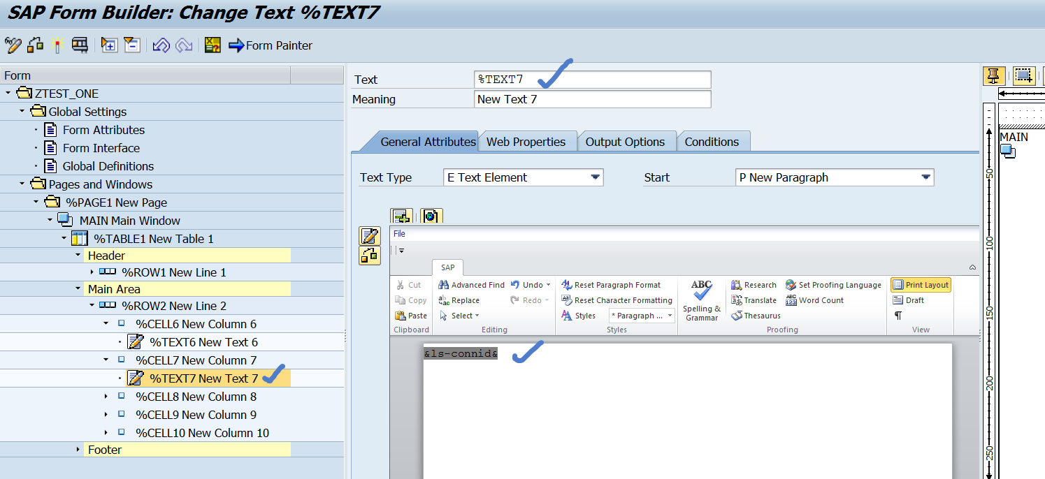Expand %CELL8 New Column 8 node
Image resolution: width=1045 pixels, height=479 pixels.
coord(106,397)
